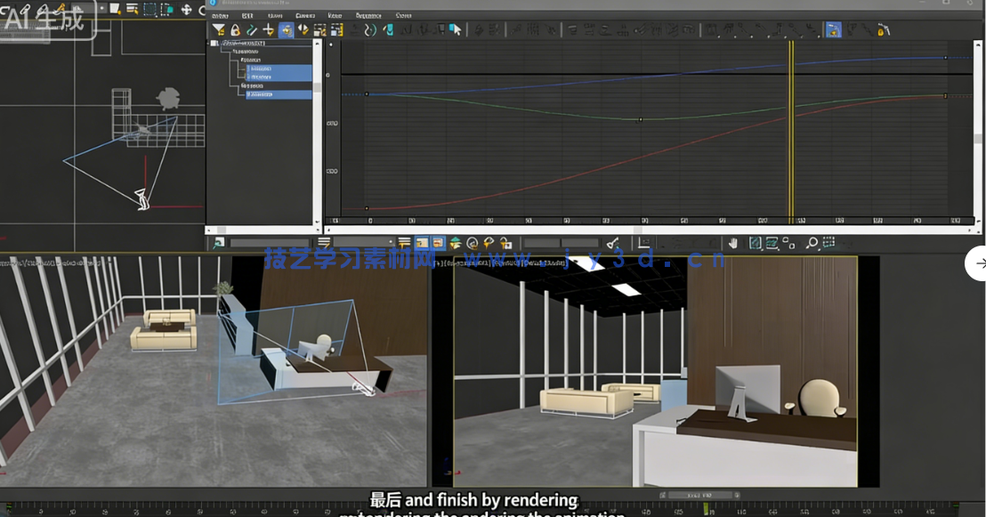Select the Pan hand icon in viewport navigation
986x517 pixels.
(x=733, y=241)
